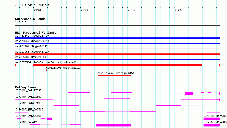Open the INS-IGF2|NR_003512 transcript label
Image resolution: width=227 pixels, height=128 pixels.
pyautogui.click(x=29, y=109)
